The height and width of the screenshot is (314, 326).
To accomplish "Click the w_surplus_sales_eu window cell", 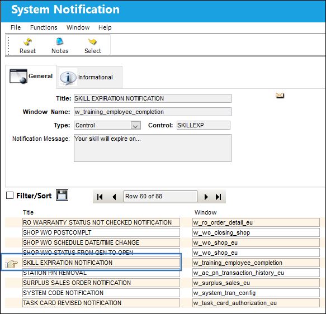I will [256, 283].
